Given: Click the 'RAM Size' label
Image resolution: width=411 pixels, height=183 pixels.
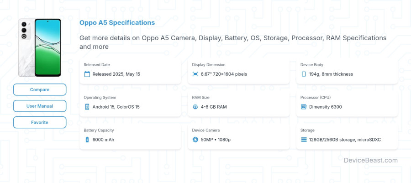Looking at the screenshot, I should pos(201,97).
